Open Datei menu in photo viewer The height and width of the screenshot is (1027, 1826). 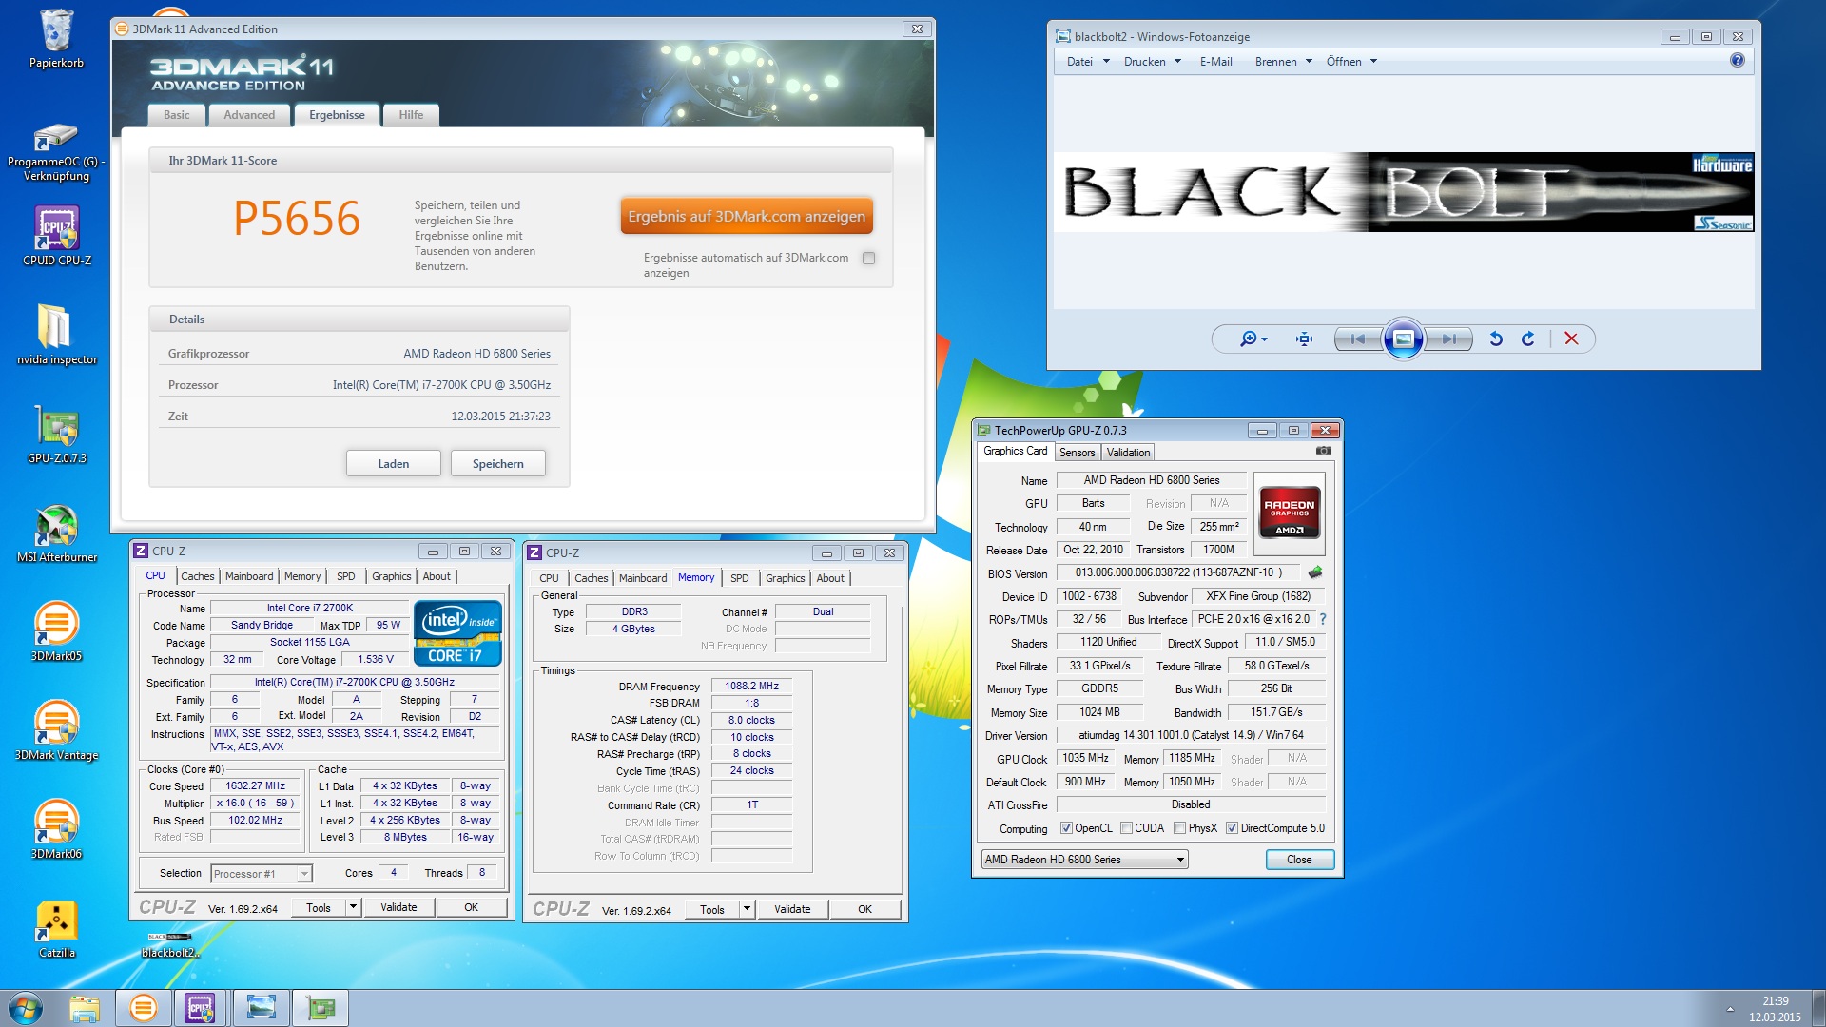pyautogui.click(x=1087, y=62)
